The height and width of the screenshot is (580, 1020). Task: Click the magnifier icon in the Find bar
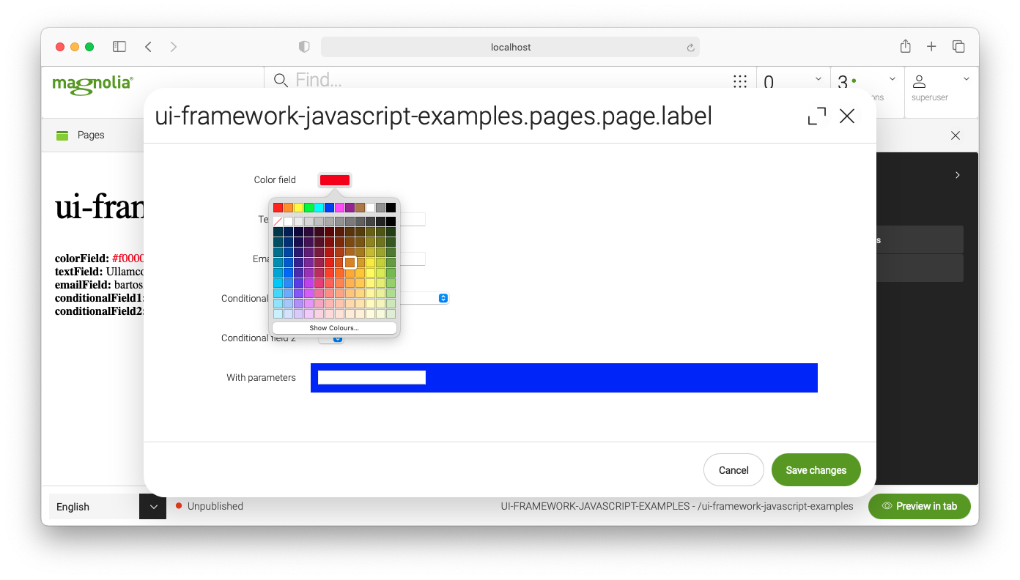280,81
